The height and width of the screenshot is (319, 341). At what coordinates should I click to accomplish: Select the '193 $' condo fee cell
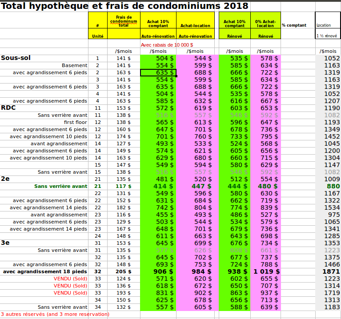click(124, 293)
